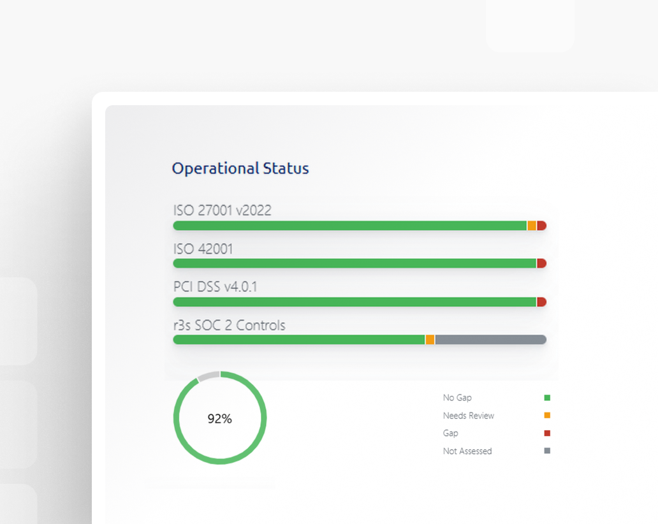Image resolution: width=658 pixels, height=524 pixels.
Task: Click the gray slice of the donut chart
Action: pos(208,376)
